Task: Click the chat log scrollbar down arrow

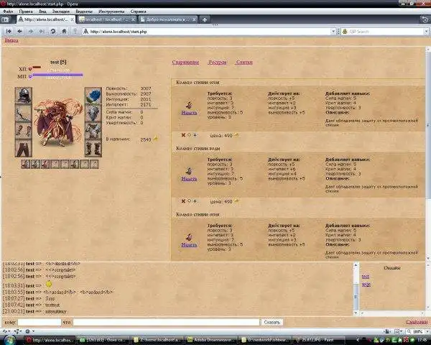Action: coord(356,313)
